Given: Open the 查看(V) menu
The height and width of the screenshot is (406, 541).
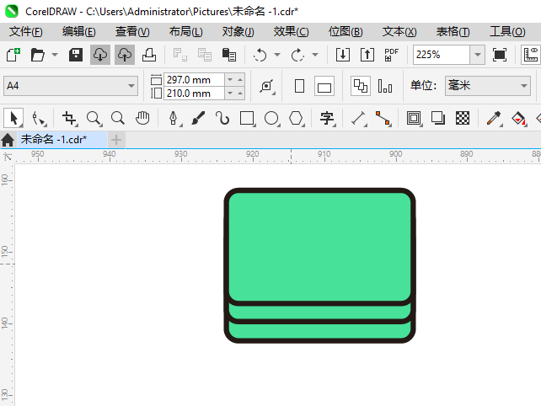Looking at the screenshot, I should click(x=132, y=32).
